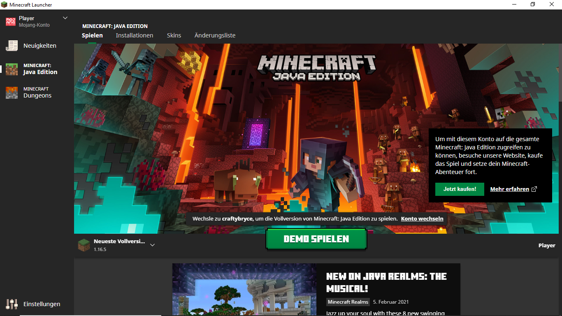Switch to the Skins tab

174,35
